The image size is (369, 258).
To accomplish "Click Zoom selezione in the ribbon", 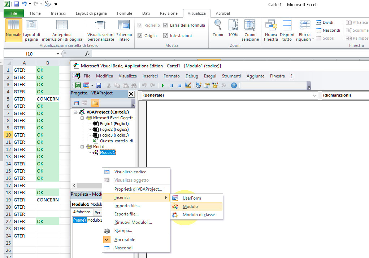I will pyautogui.click(x=250, y=30).
